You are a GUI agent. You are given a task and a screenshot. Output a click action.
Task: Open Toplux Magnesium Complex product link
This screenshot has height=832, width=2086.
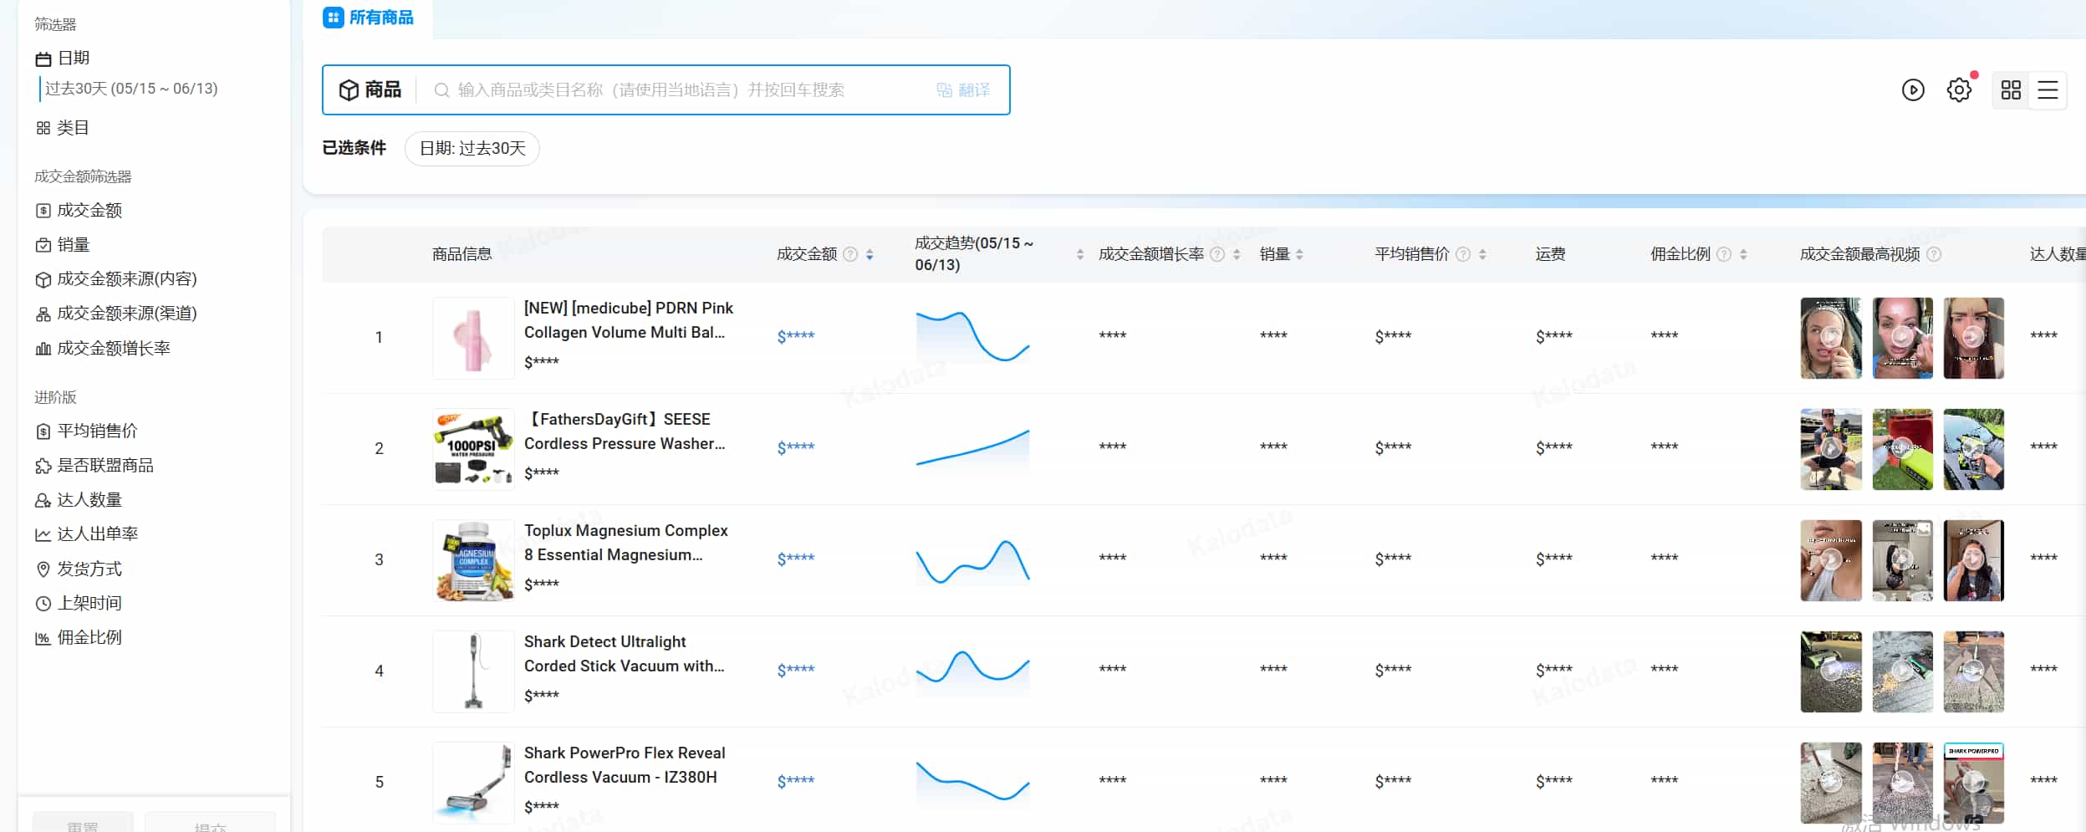626,543
